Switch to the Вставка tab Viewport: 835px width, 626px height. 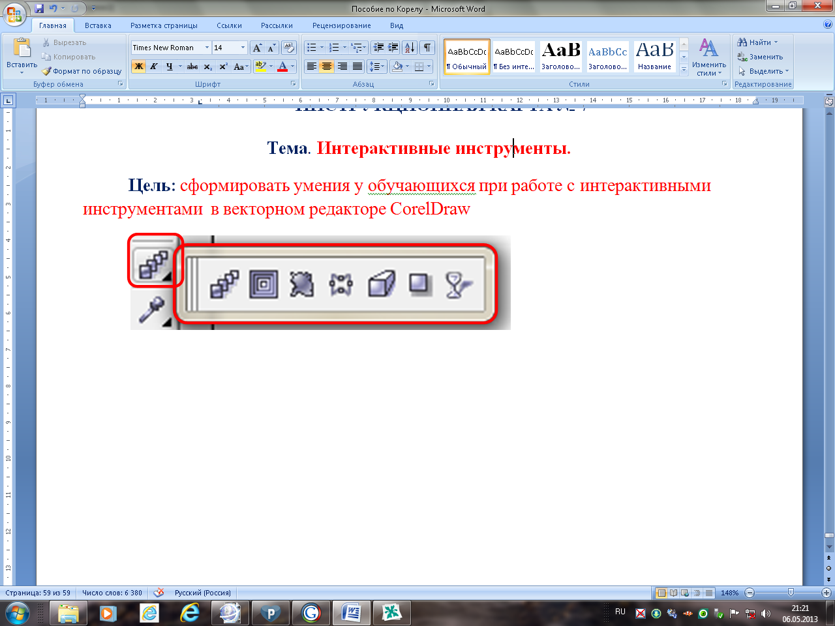[98, 25]
